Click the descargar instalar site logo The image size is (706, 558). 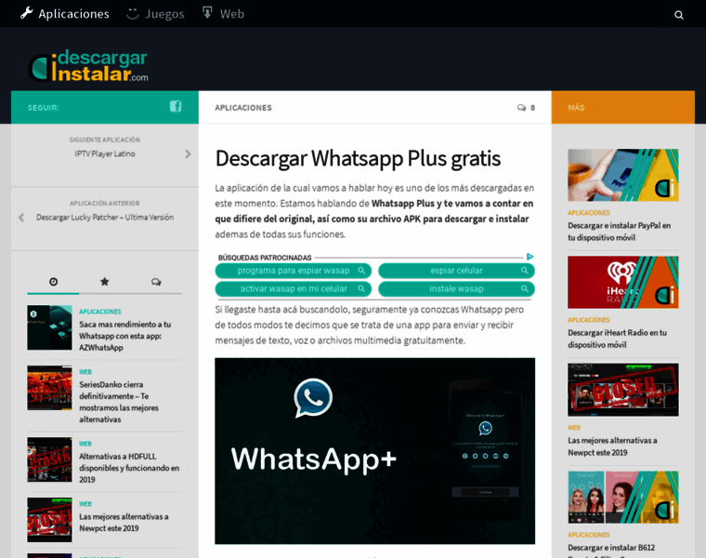88,65
